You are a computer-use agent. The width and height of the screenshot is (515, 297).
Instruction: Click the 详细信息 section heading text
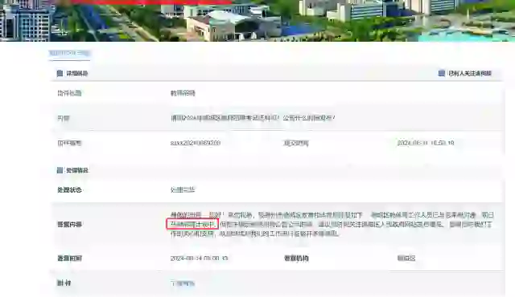[77, 73]
